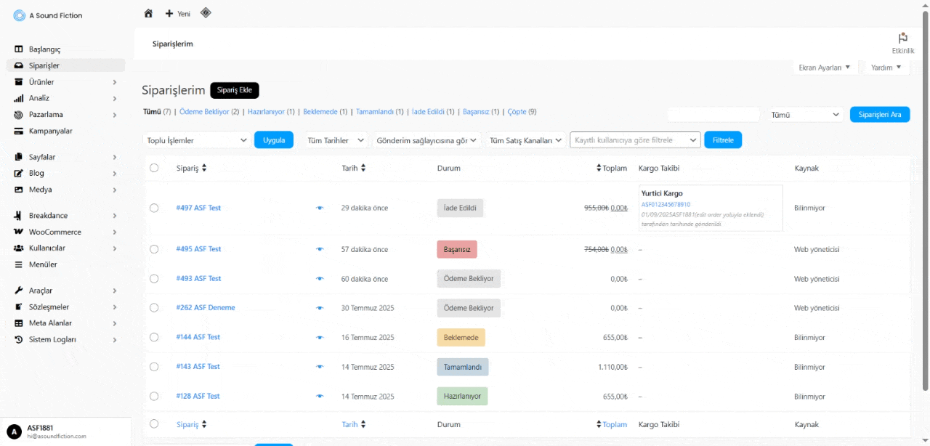Click the order search input field

pos(713,115)
